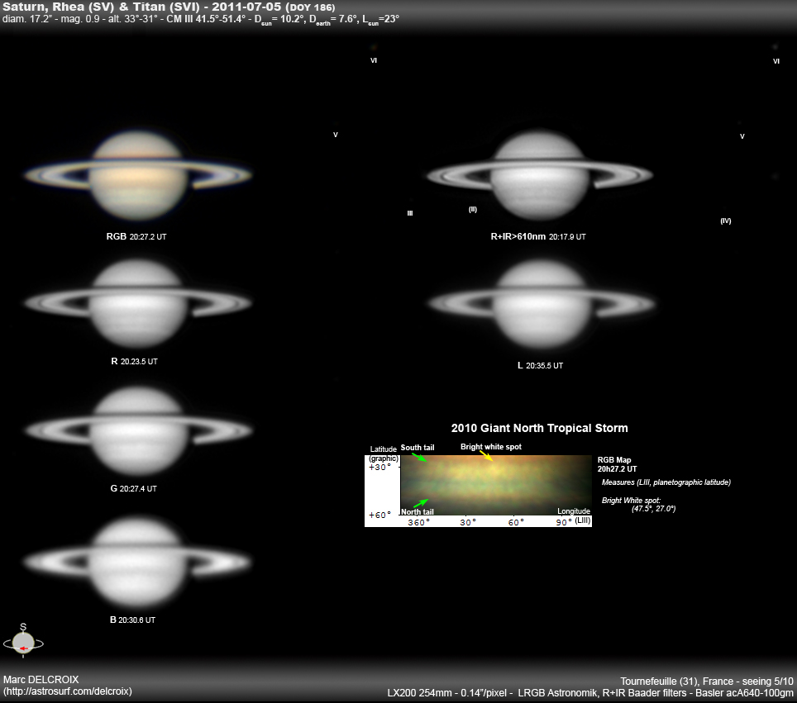Select the R channel Saturn image
797x703 pixels.
[x=138, y=302]
